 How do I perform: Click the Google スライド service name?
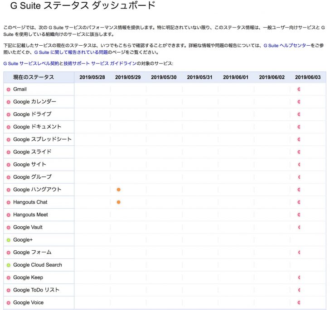coord(32,152)
